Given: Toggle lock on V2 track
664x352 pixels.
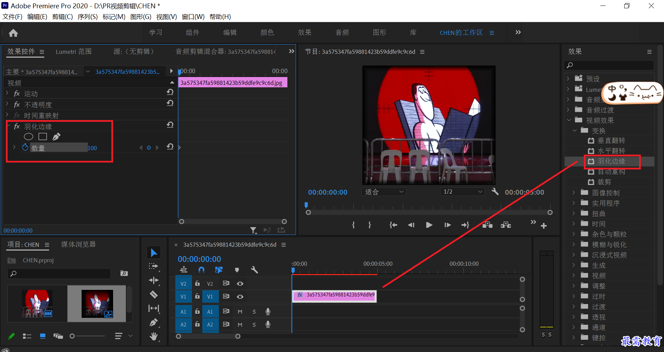Looking at the screenshot, I should click(x=197, y=283).
